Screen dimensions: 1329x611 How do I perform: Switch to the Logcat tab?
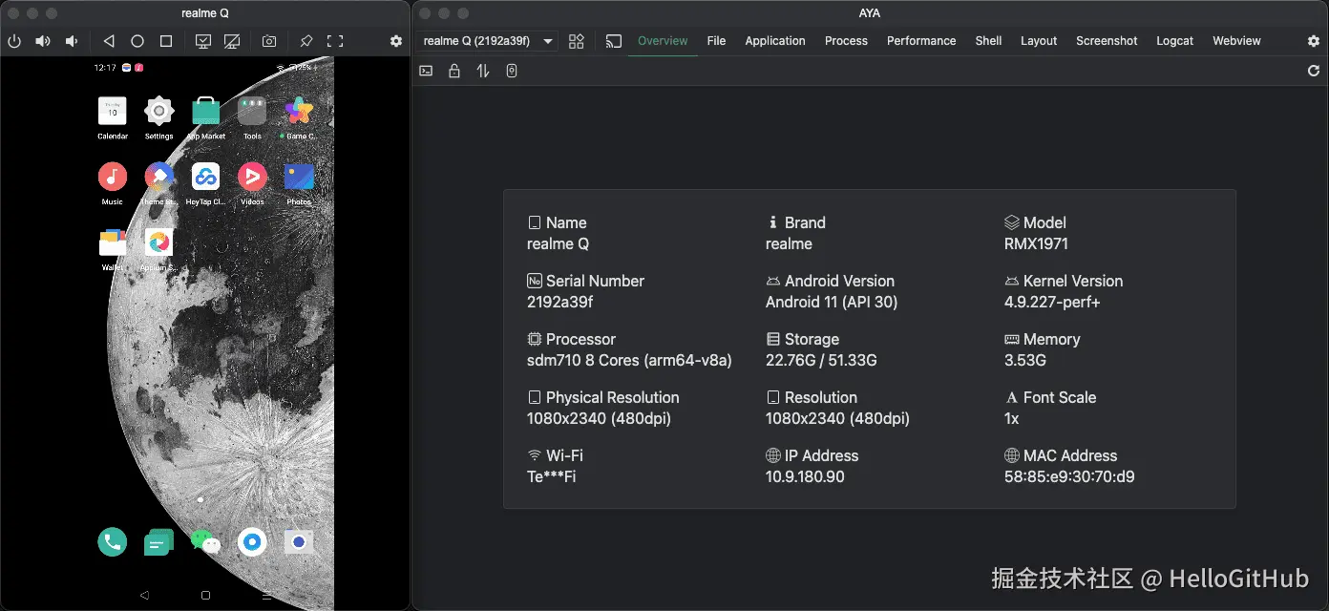coord(1174,41)
